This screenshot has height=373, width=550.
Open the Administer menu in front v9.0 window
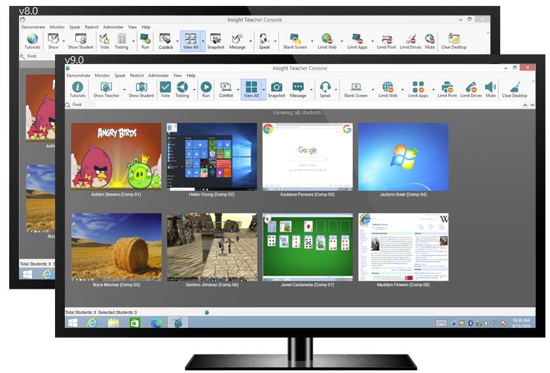click(x=158, y=75)
